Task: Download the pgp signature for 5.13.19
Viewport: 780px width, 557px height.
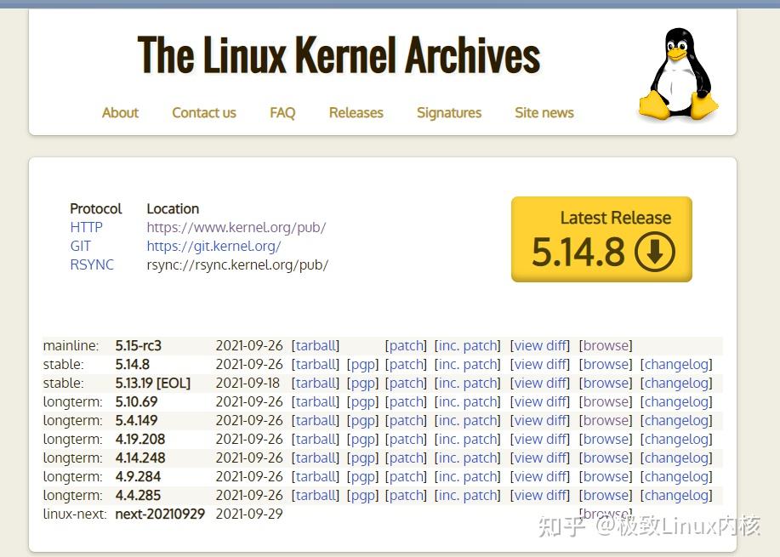Action: coord(363,383)
